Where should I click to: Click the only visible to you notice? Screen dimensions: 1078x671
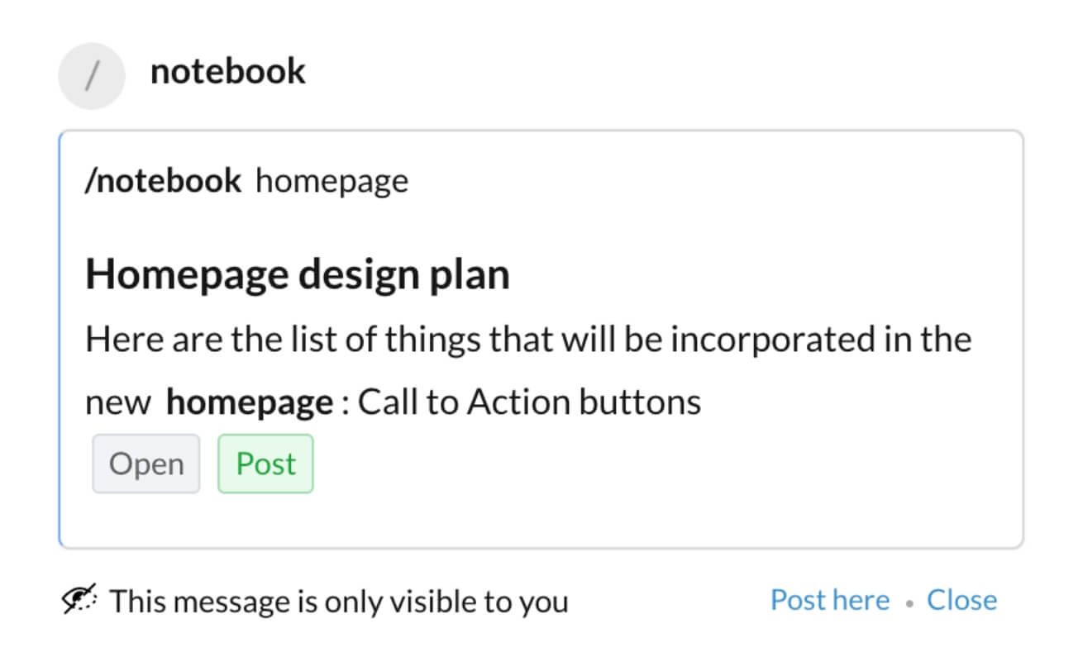tap(339, 602)
